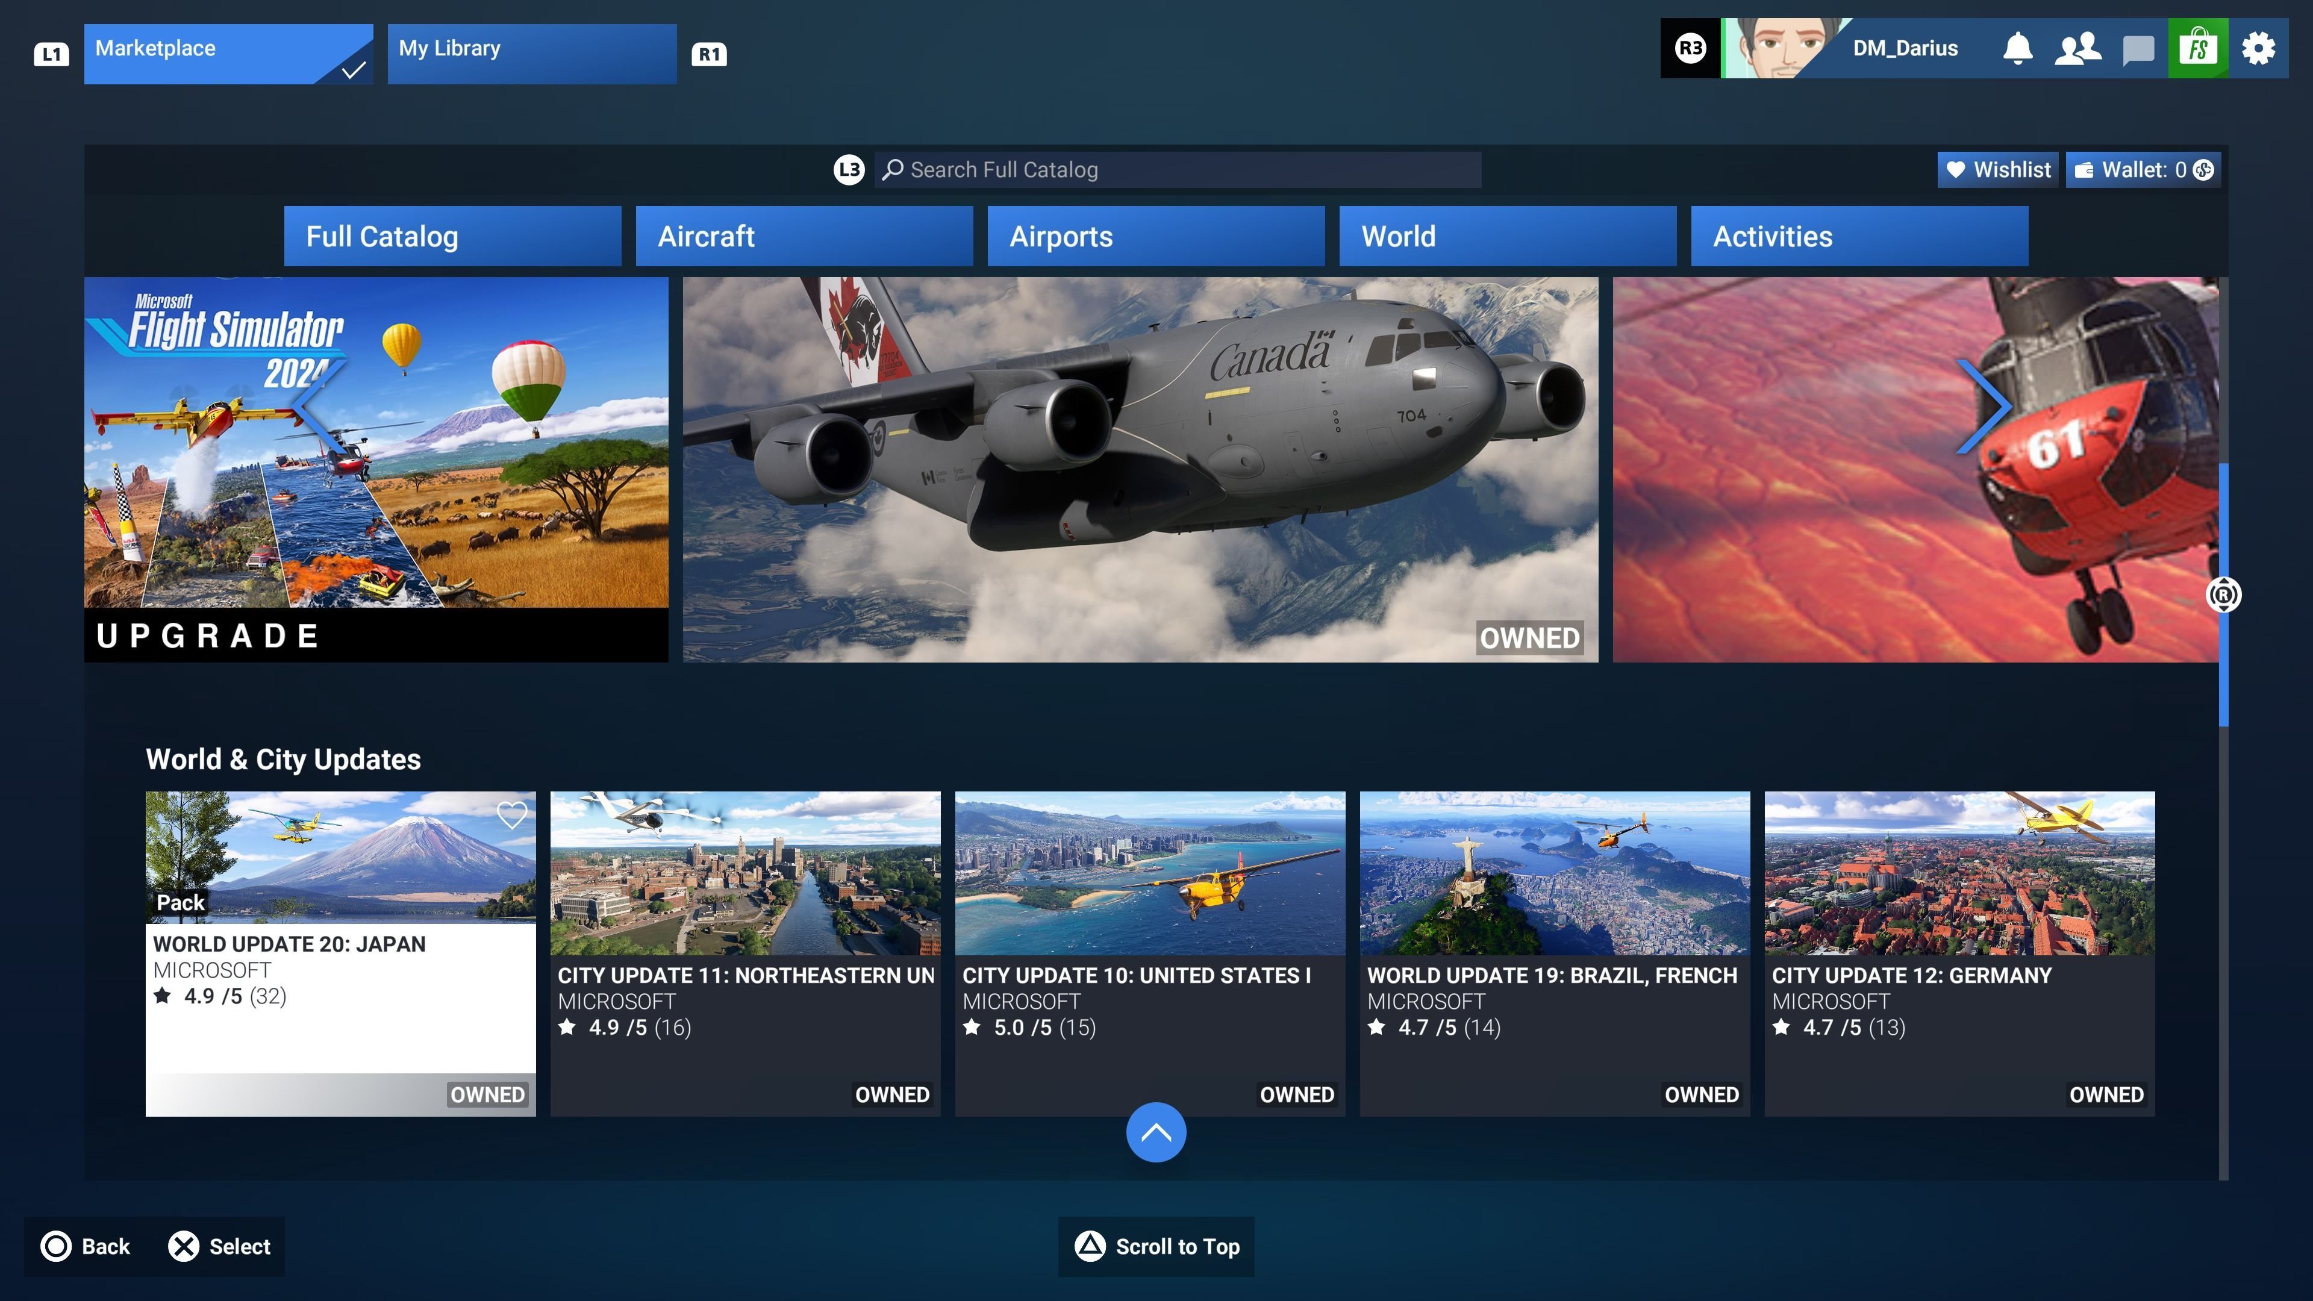This screenshot has height=1301, width=2313.
Task: Click the search magnifier icon
Action: click(891, 170)
